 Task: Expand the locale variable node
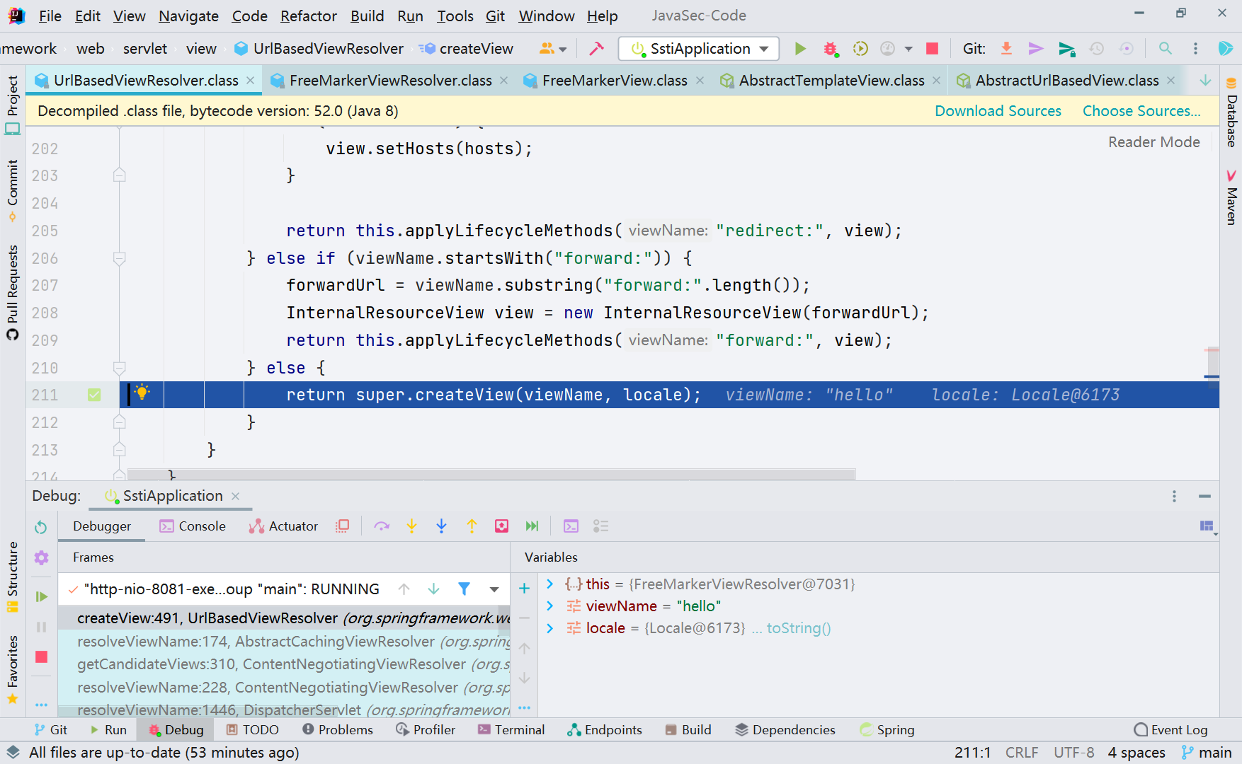coord(549,628)
